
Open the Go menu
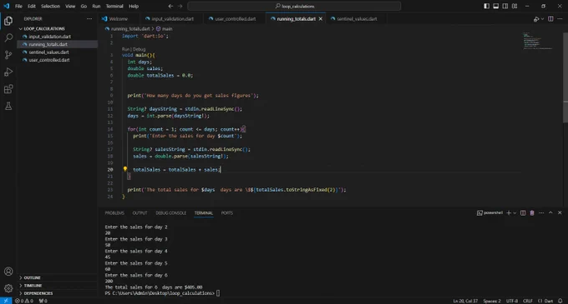click(x=84, y=6)
